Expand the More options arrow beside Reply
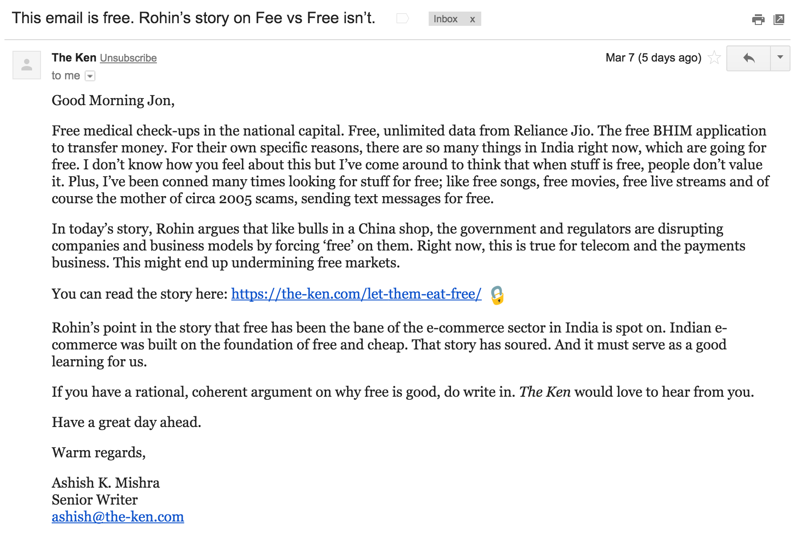 pyautogui.click(x=780, y=58)
